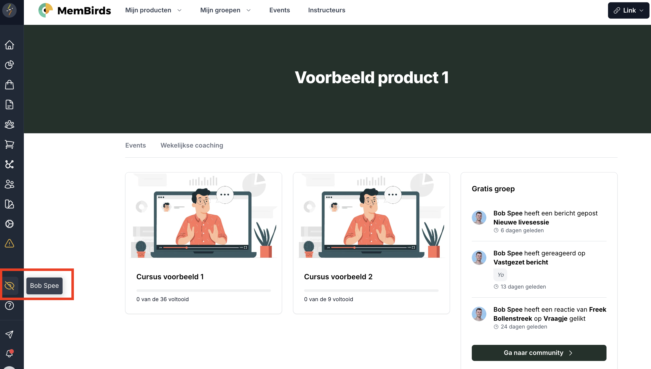Open the workflow nodes automation icon
The width and height of the screenshot is (651, 369).
pos(9,164)
